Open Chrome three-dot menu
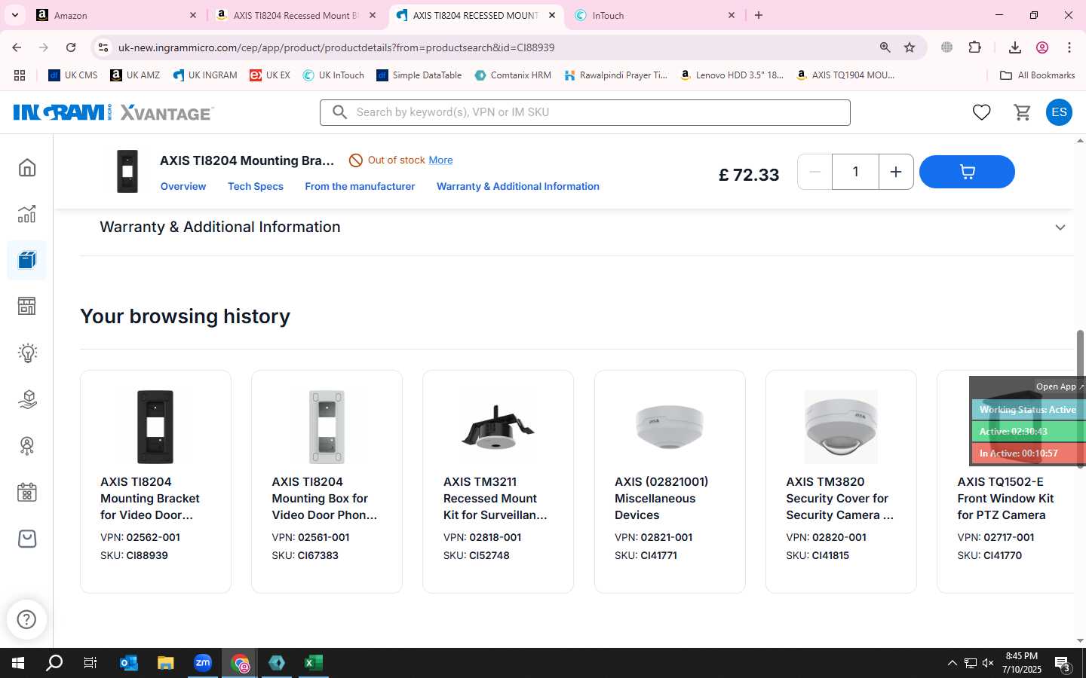 point(1069,47)
